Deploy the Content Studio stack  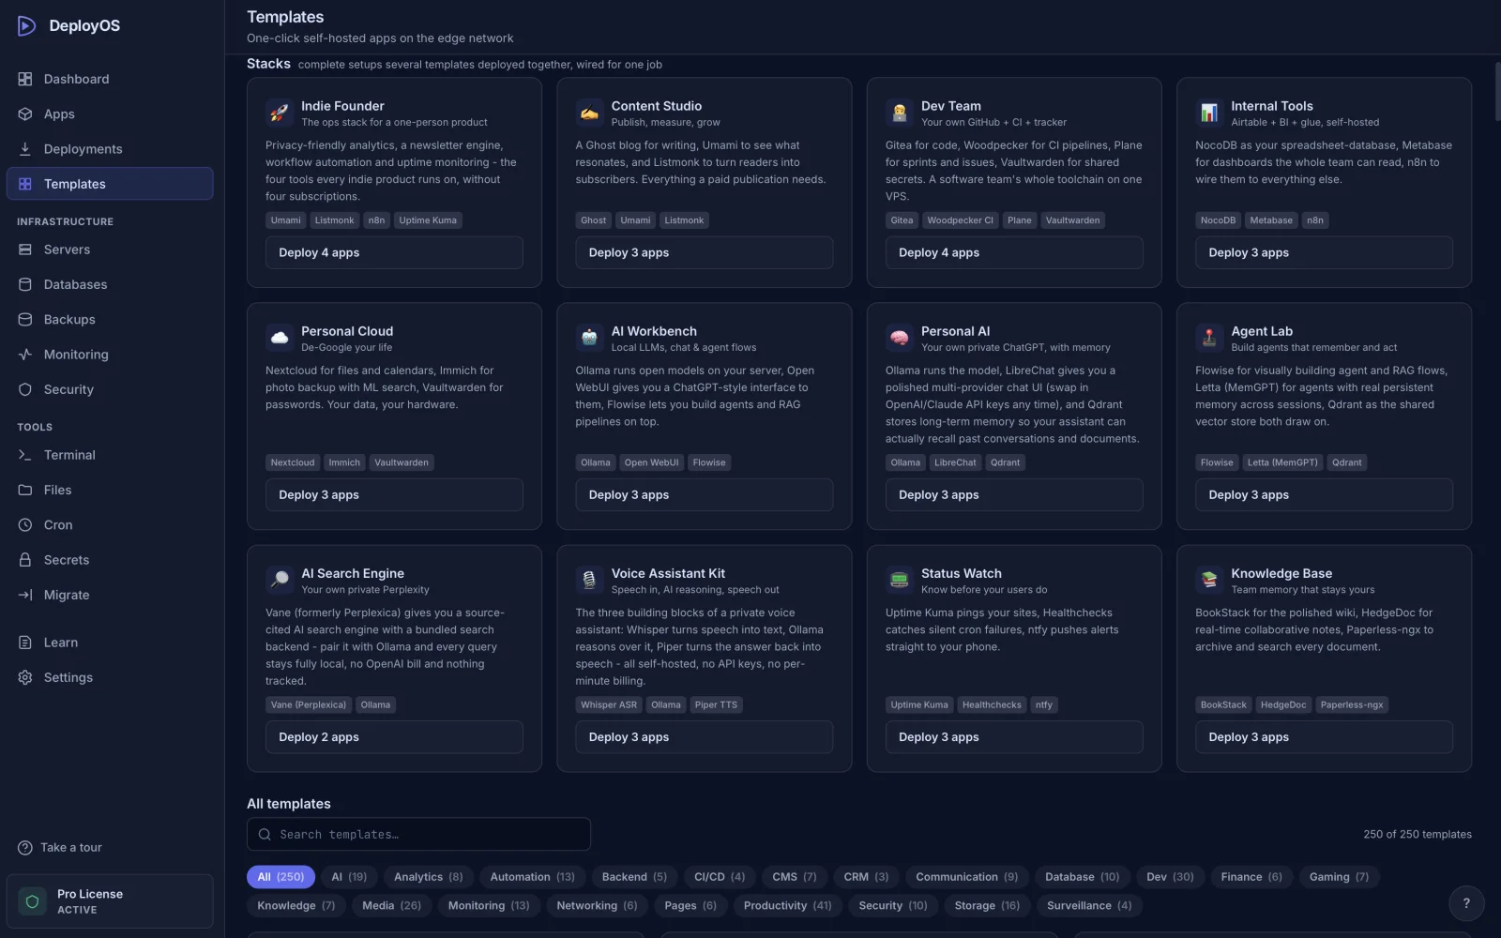[x=704, y=252]
